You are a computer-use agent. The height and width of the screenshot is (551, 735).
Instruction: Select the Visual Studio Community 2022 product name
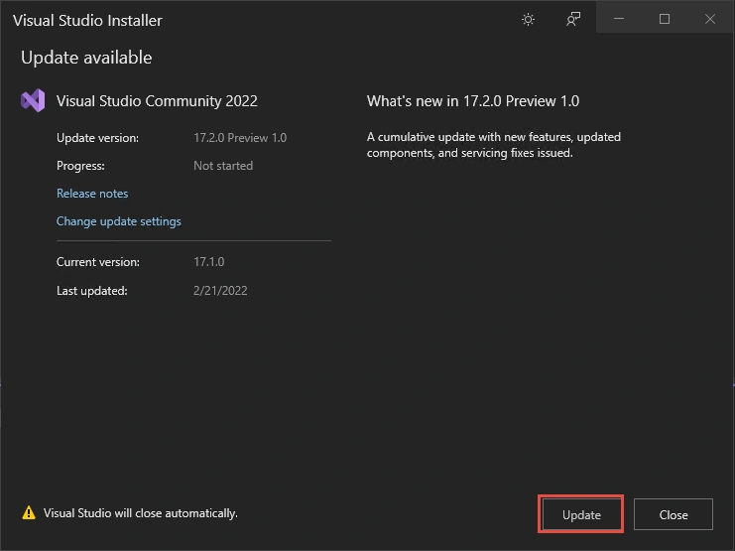pos(157,101)
